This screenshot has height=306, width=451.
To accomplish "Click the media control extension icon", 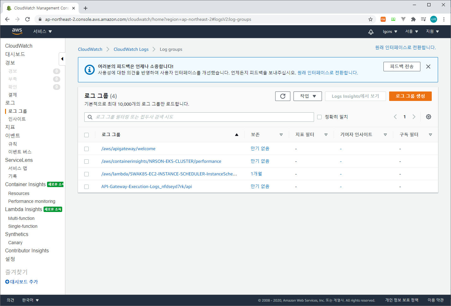I will (x=424, y=19).
